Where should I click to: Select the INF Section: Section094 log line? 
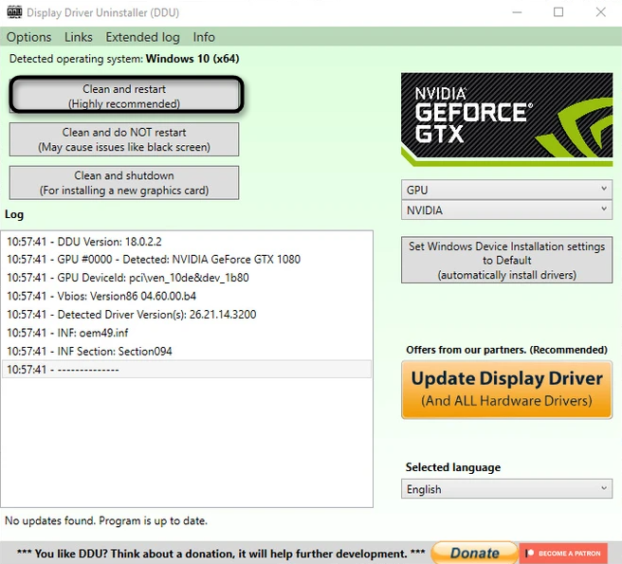coord(187,351)
